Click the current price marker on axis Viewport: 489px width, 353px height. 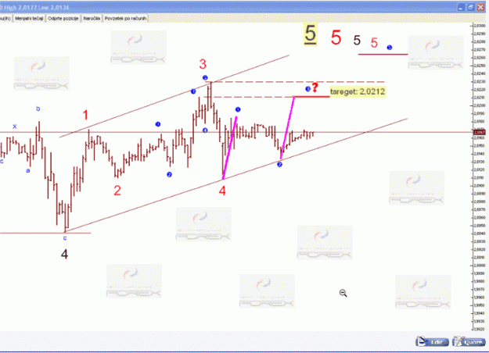479,133
